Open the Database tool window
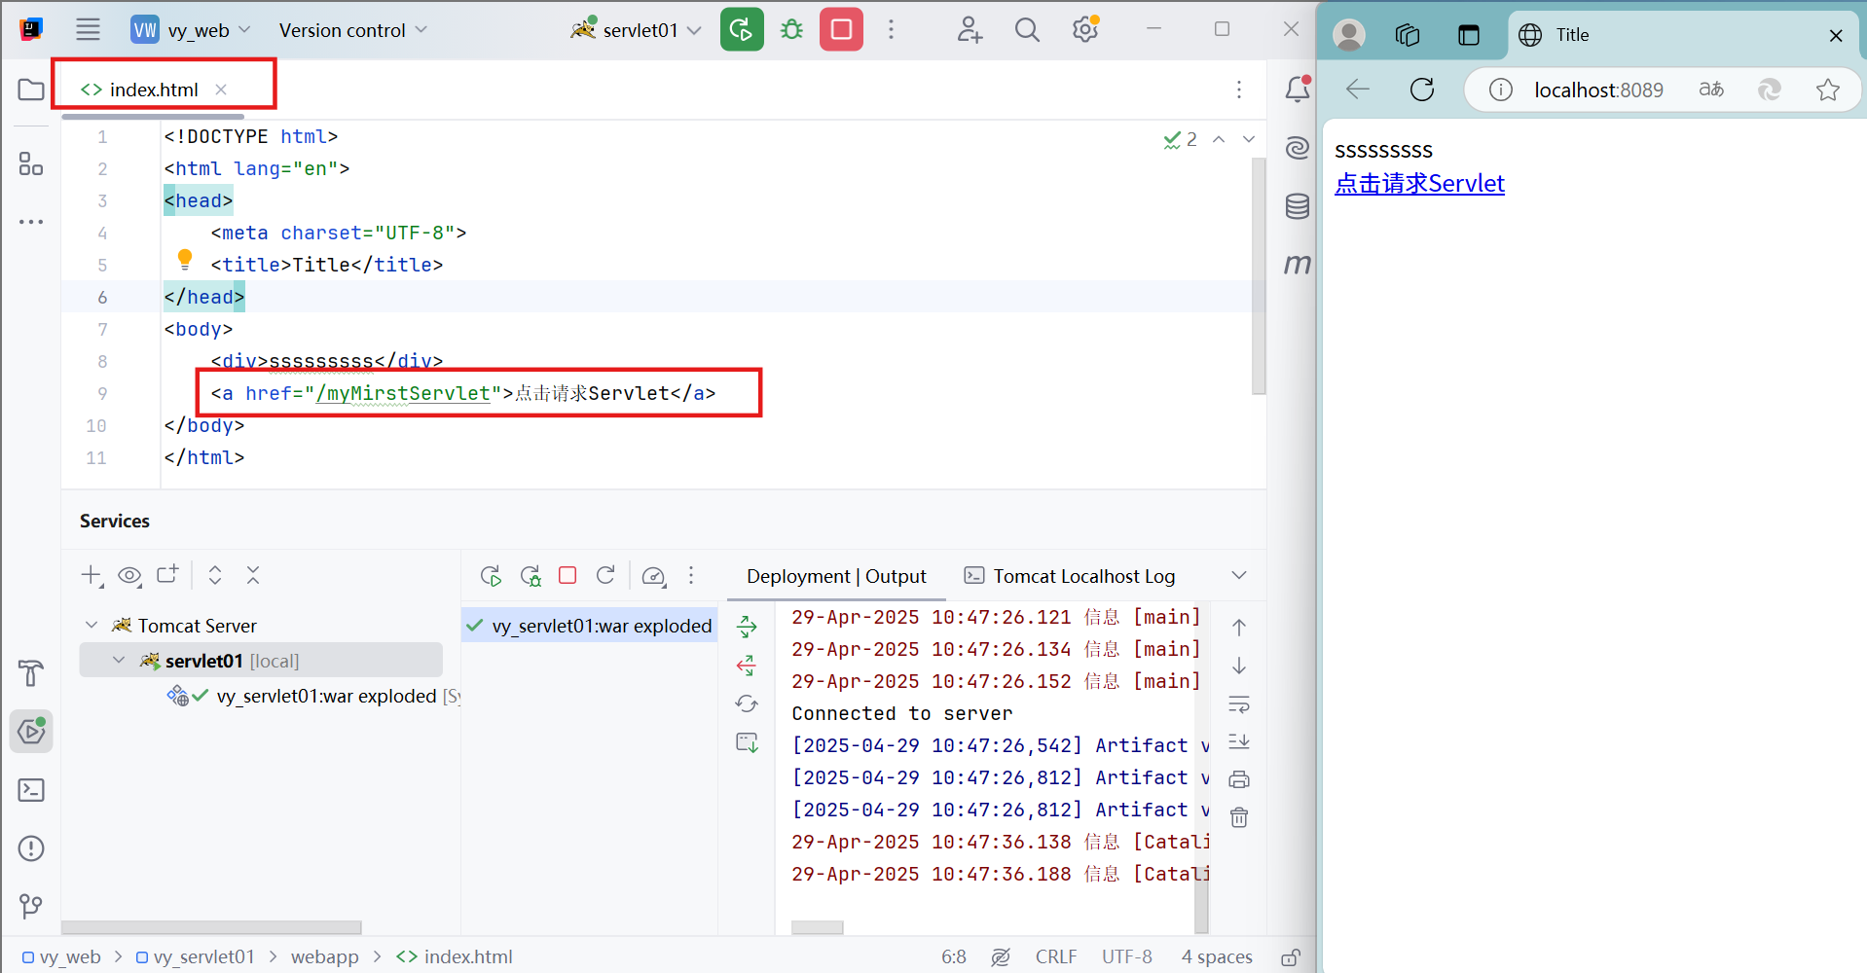This screenshot has width=1867, height=973. pyautogui.click(x=1297, y=205)
